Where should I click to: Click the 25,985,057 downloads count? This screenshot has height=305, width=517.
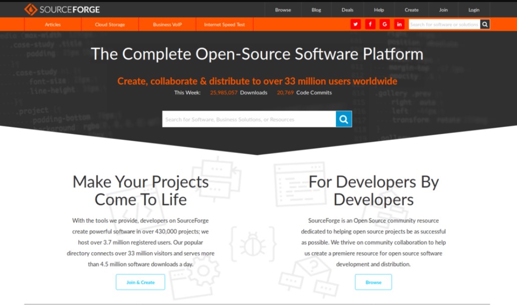(224, 93)
